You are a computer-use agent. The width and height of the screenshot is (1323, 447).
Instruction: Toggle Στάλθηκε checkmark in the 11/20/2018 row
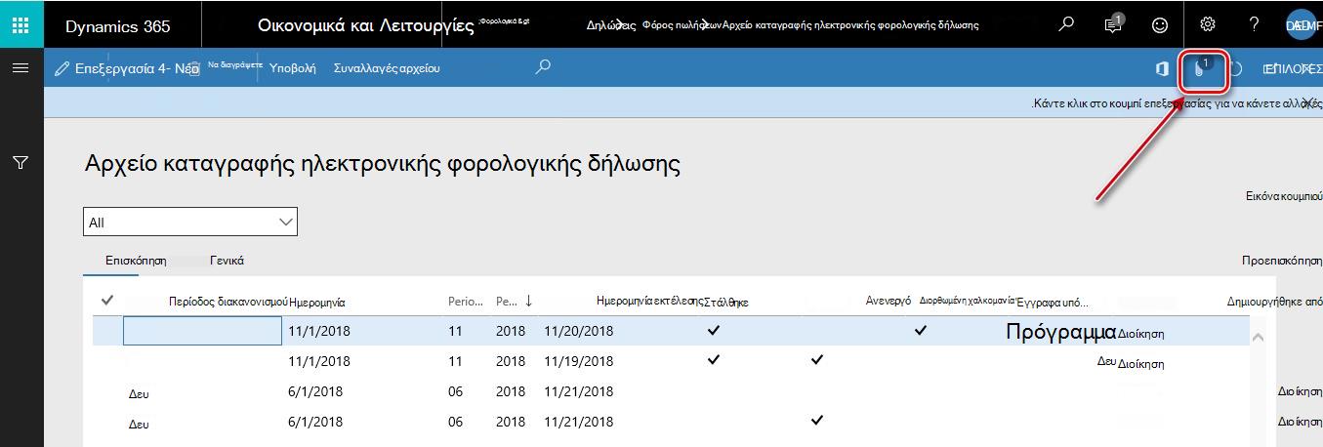[x=714, y=331]
